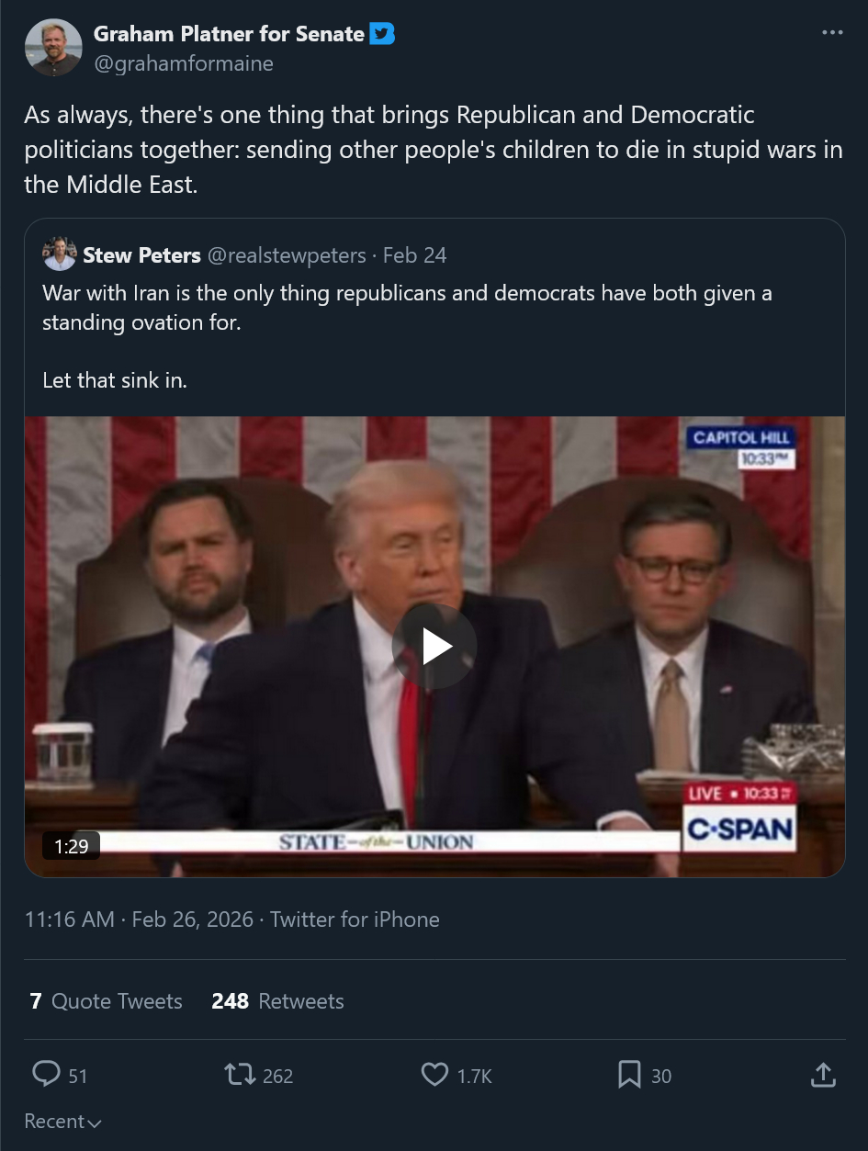View the 248 Retweets list
Image resolution: width=868 pixels, height=1151 pixels.
coord(277,1001)
